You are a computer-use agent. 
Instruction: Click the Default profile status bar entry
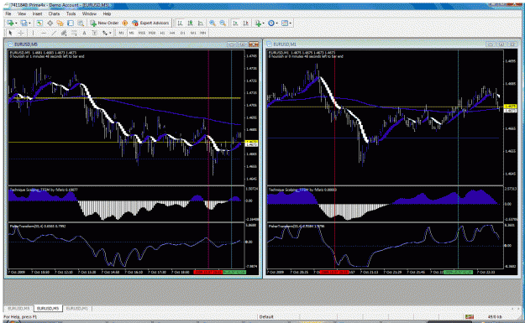(266, 316)
